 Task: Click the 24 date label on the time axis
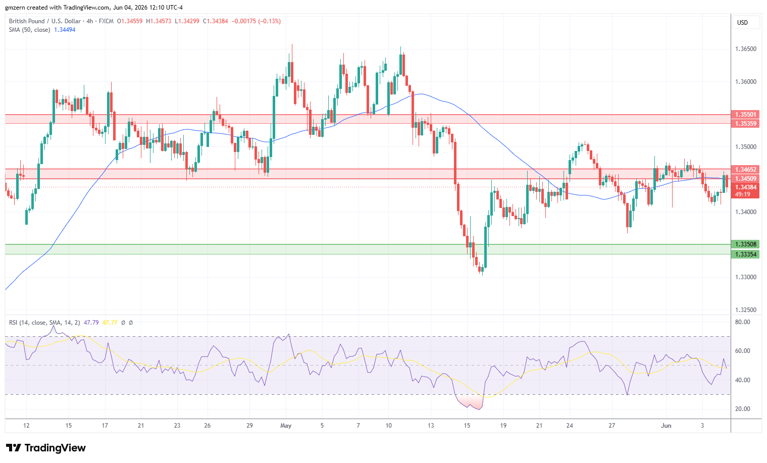570,426
